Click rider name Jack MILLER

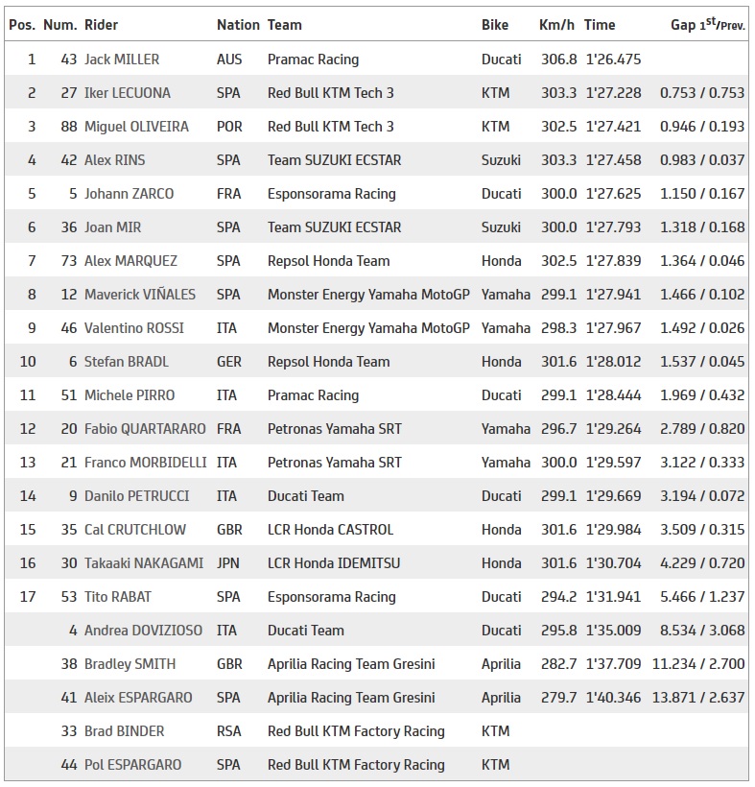tap(122, 60)
